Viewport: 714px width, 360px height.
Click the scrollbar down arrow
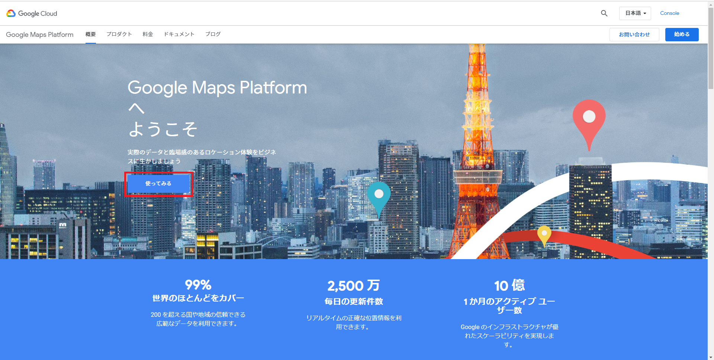711,357
